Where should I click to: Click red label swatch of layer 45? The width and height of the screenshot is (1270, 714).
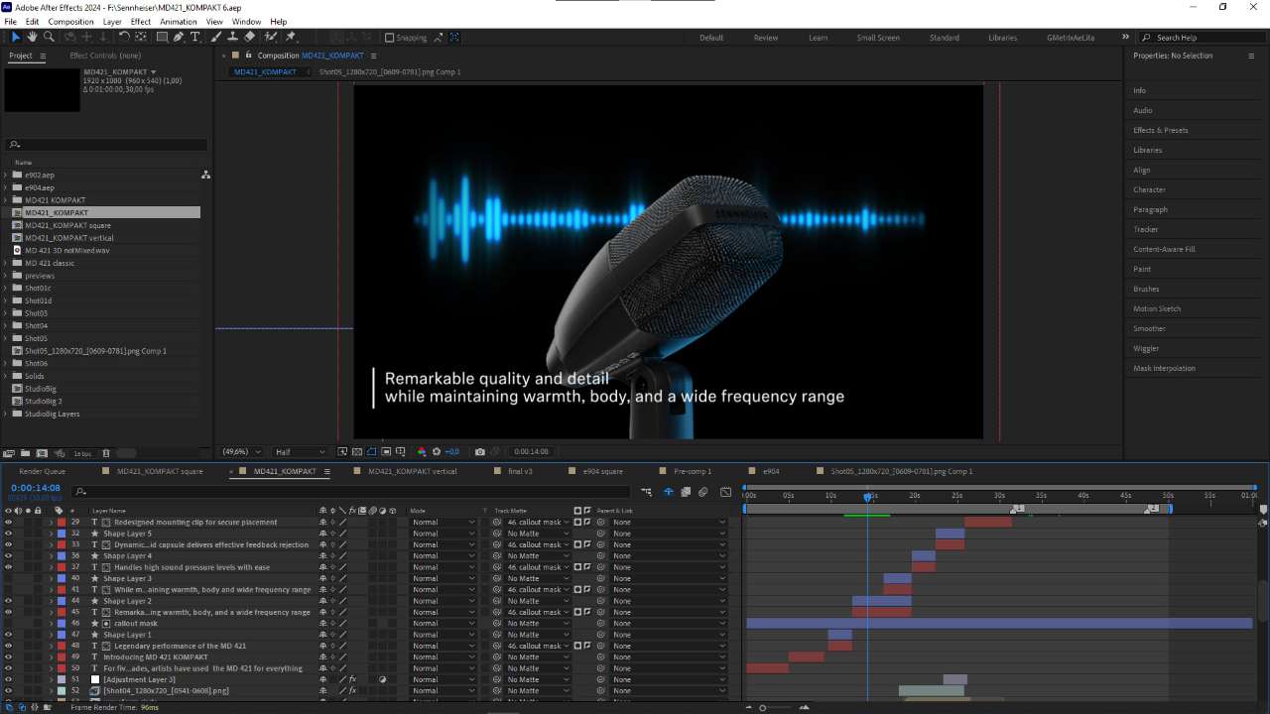coord(62,612)
